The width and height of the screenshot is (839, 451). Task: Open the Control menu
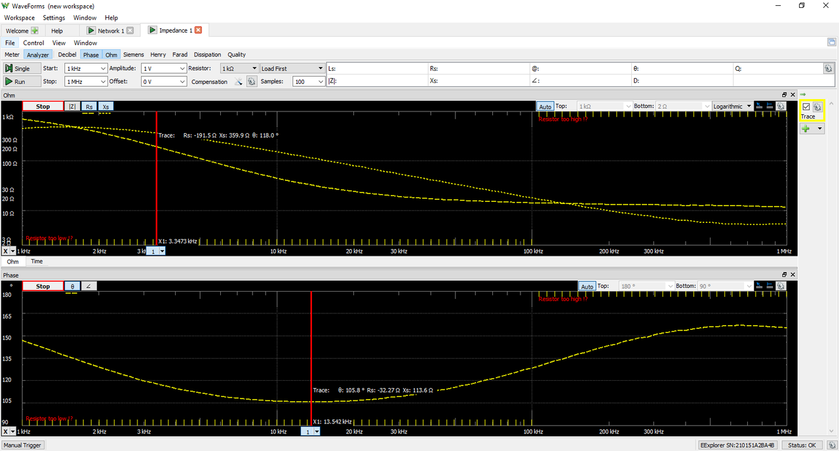pyautogui.click(x=33, y=43)
